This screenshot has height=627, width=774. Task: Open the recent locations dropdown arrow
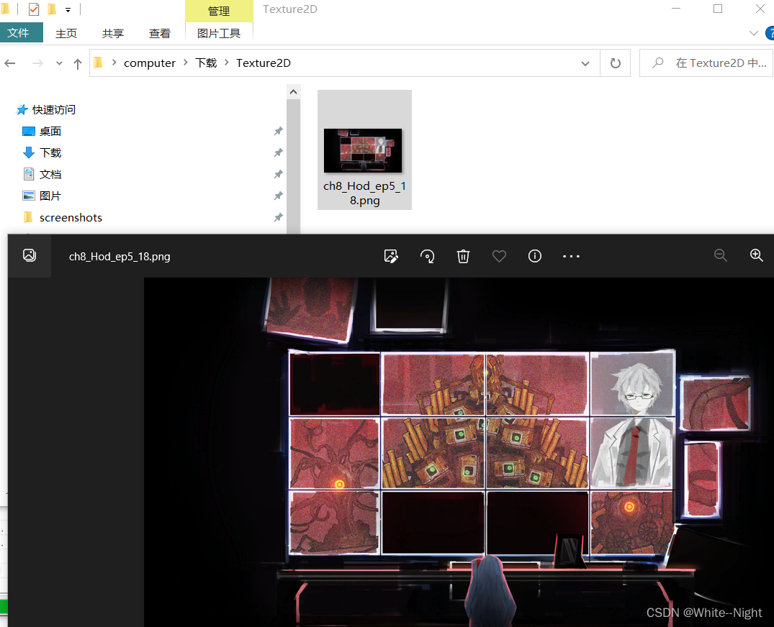59,63
